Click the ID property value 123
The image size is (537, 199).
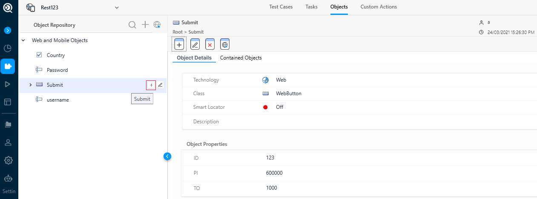270,158
